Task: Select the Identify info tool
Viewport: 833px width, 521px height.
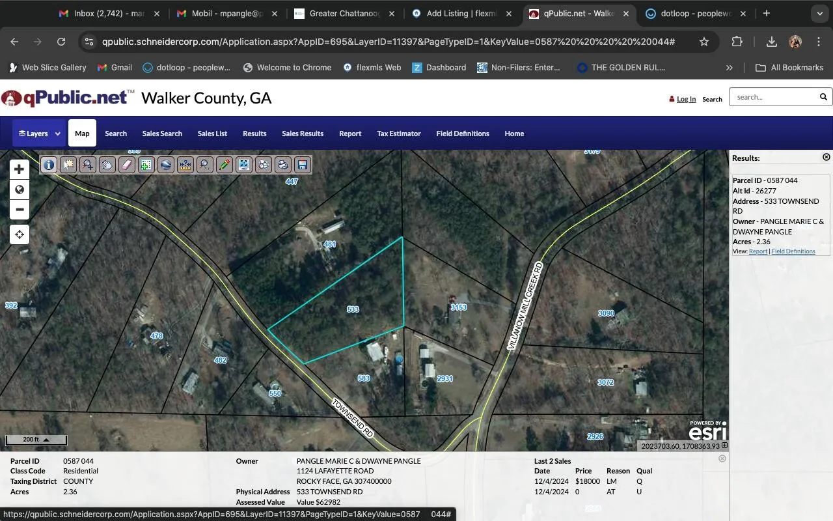Action: click(x=49, y=165)
